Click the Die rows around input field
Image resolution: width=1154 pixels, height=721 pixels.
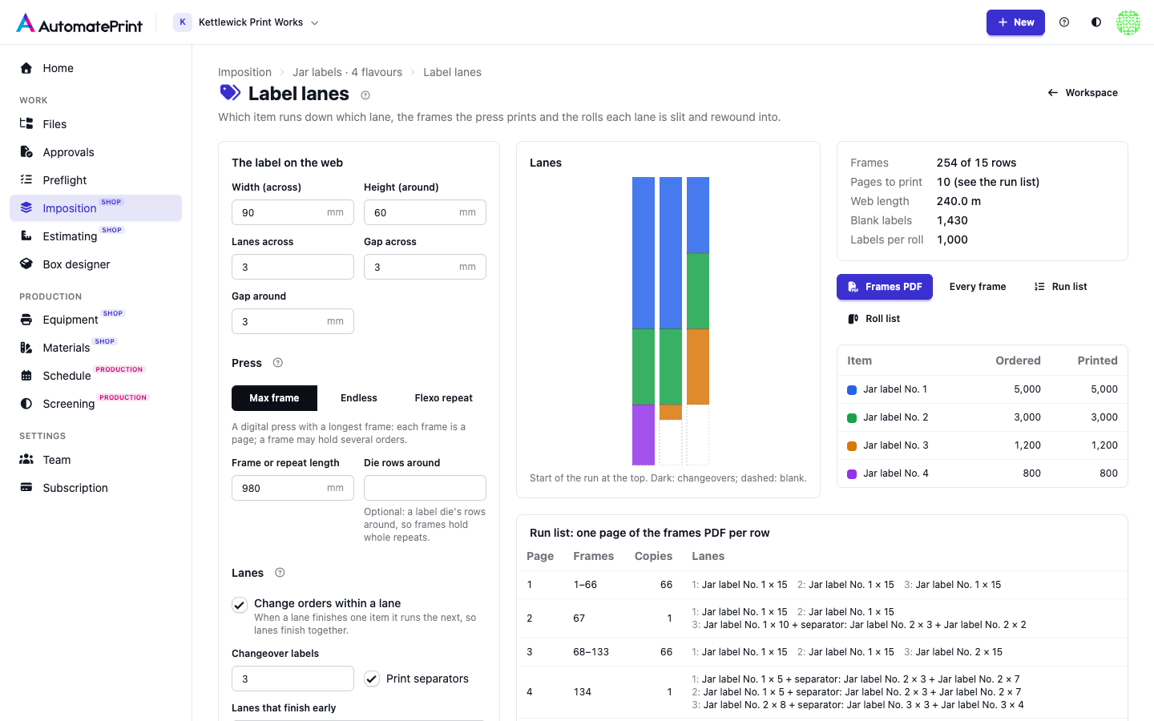pos(425,488)
